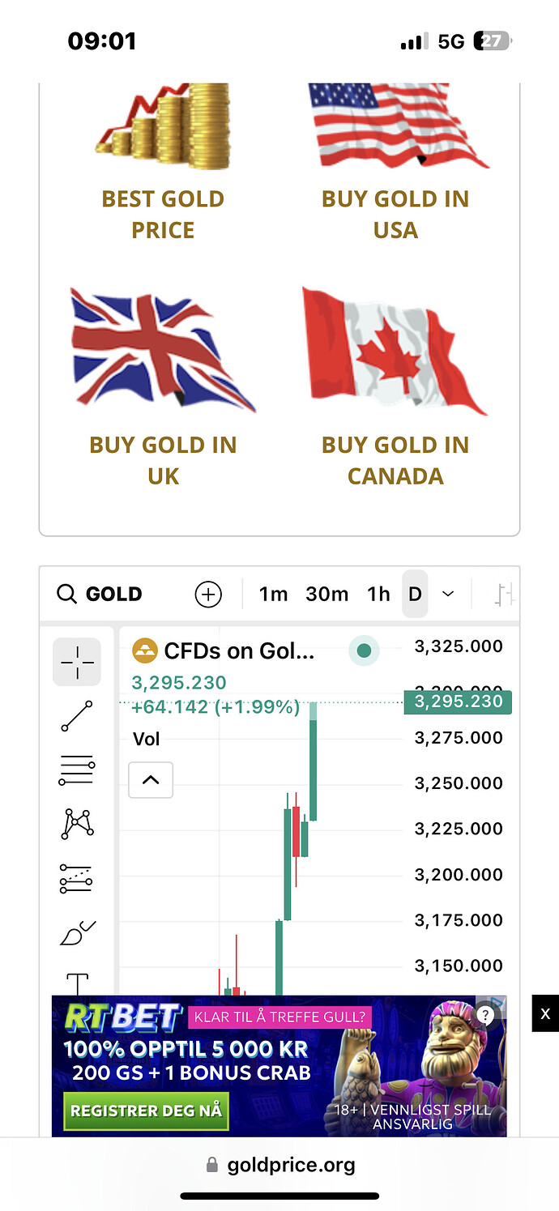Select the pattern drawing tool
Screen dimensions: 559x1211
(77, 824)
